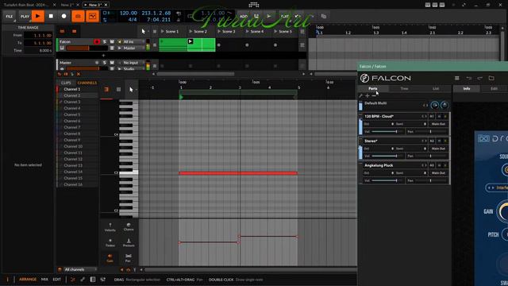Viewport: 508px width, 286px height.
Task: Select the Velocity expression lane
Action: pyautogui.click(x=110, y=227)
